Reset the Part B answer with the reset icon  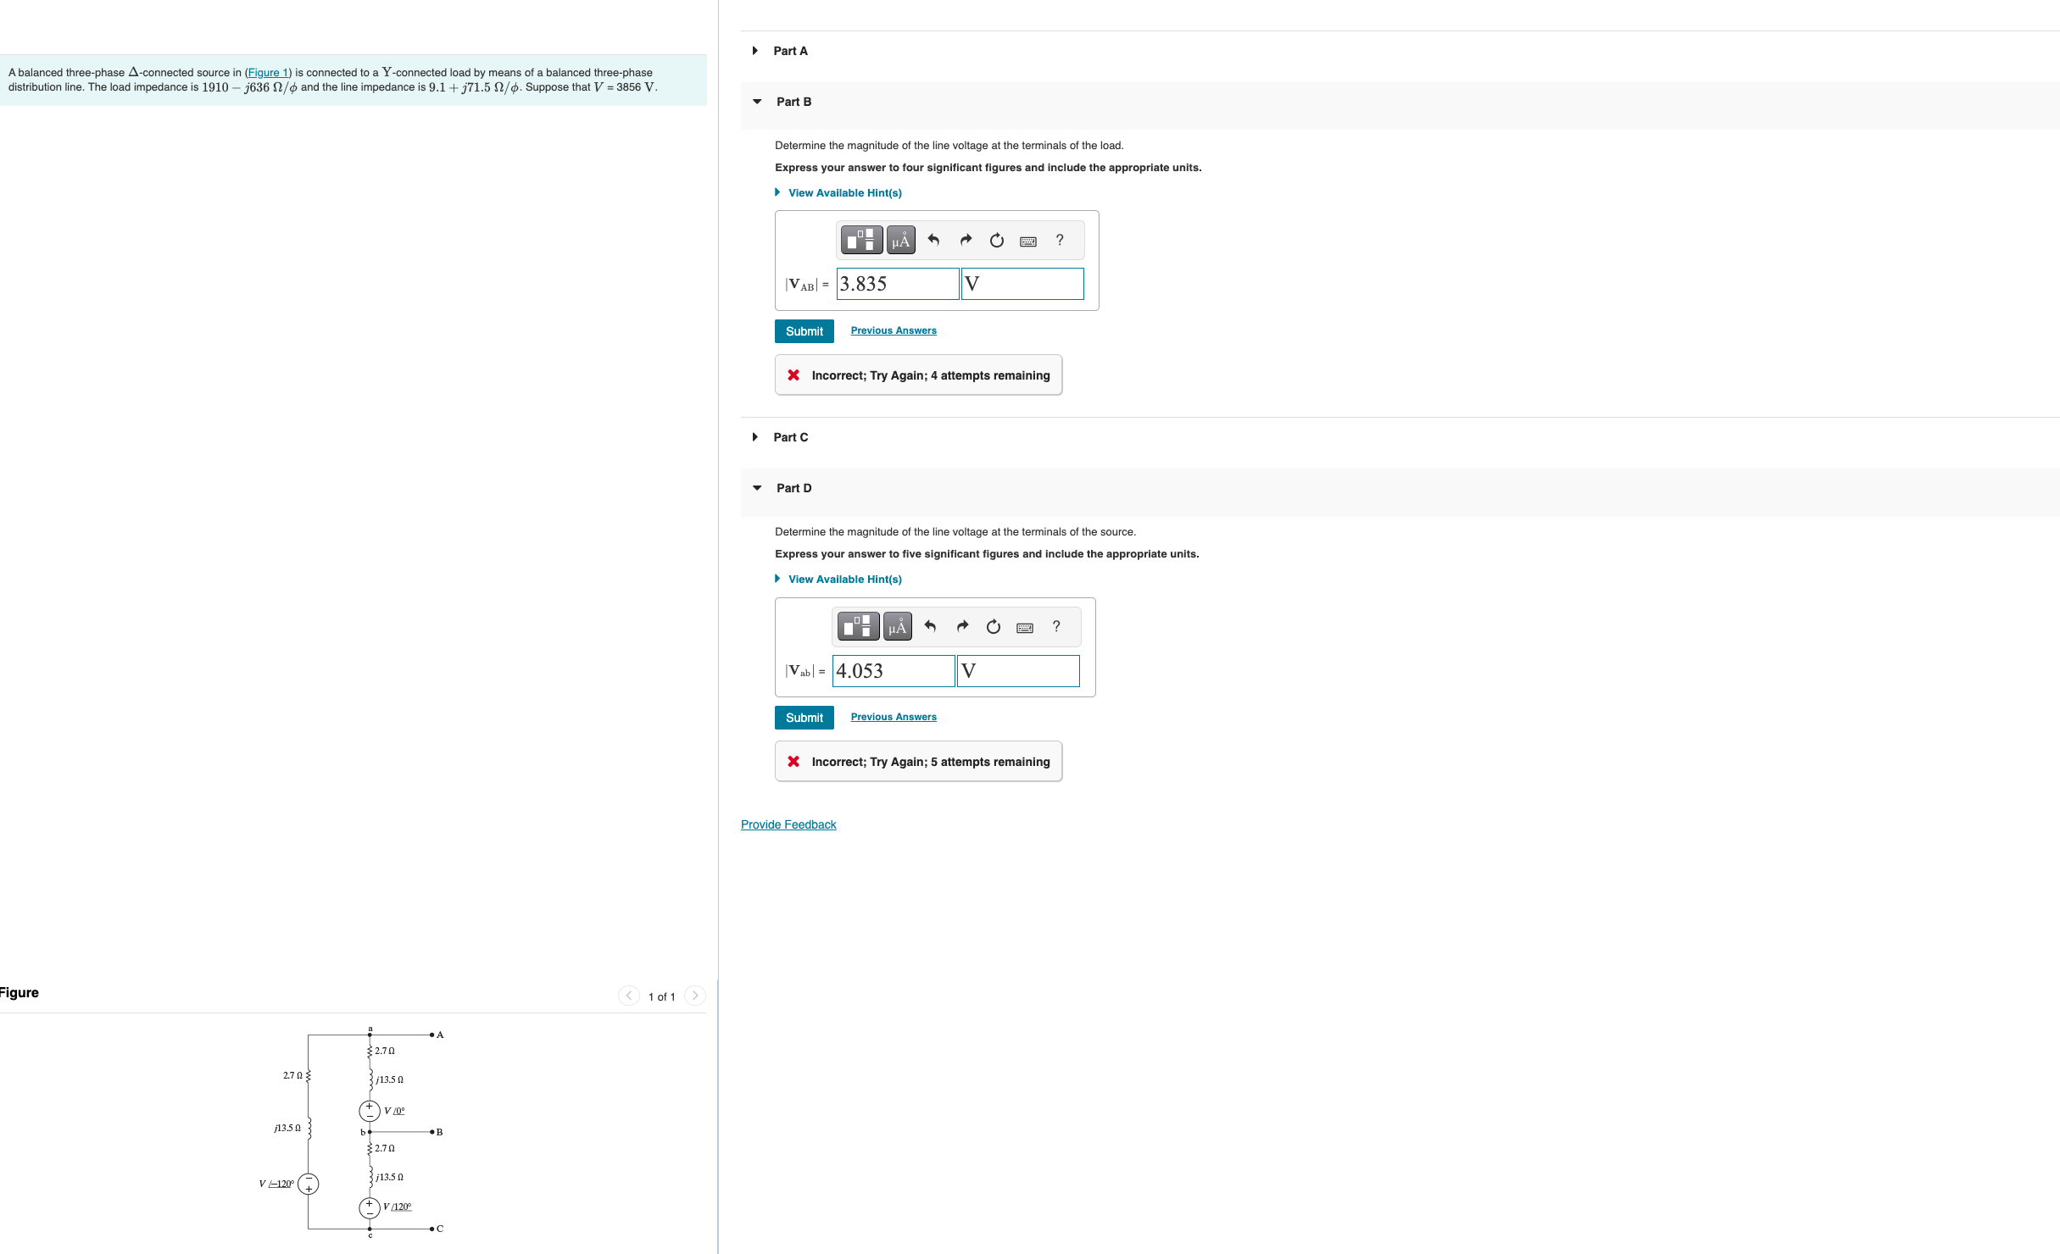997,241
